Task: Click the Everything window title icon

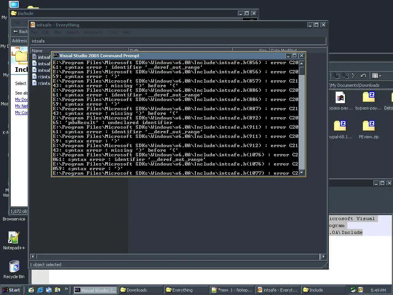Action: [32, 25]
